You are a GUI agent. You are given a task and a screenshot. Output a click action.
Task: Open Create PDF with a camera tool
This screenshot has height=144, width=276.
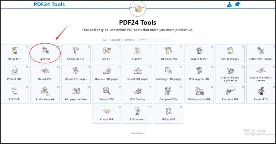261,74
